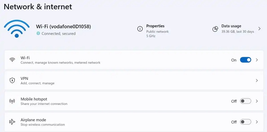Select the VPN Add, connect, manage row

click(x=134, y=81)
